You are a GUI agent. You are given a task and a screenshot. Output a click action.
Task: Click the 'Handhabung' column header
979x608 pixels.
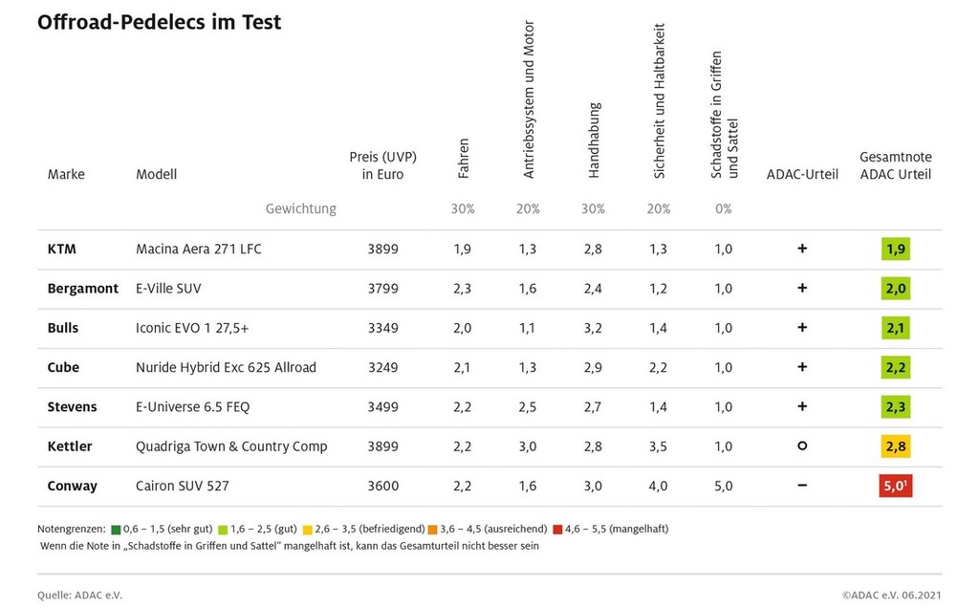coord(594,140)
